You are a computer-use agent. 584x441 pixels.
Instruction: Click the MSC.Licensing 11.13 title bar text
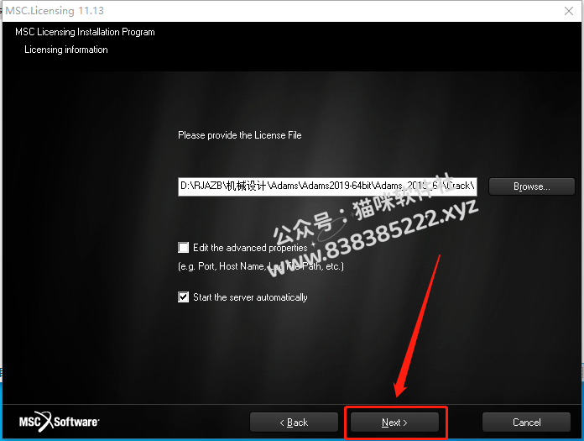click(x=55, y=10)
